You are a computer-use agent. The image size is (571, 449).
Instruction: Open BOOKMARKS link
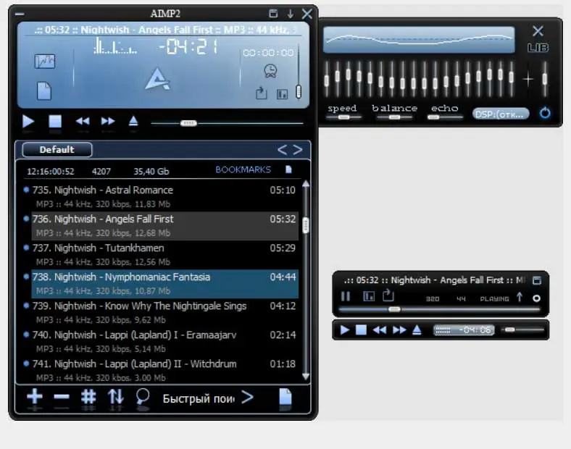point(243,169)
